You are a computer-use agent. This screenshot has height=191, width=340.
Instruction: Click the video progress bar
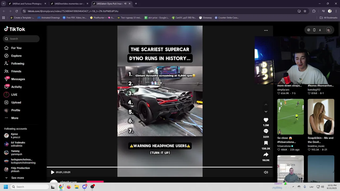pos(160,167)
